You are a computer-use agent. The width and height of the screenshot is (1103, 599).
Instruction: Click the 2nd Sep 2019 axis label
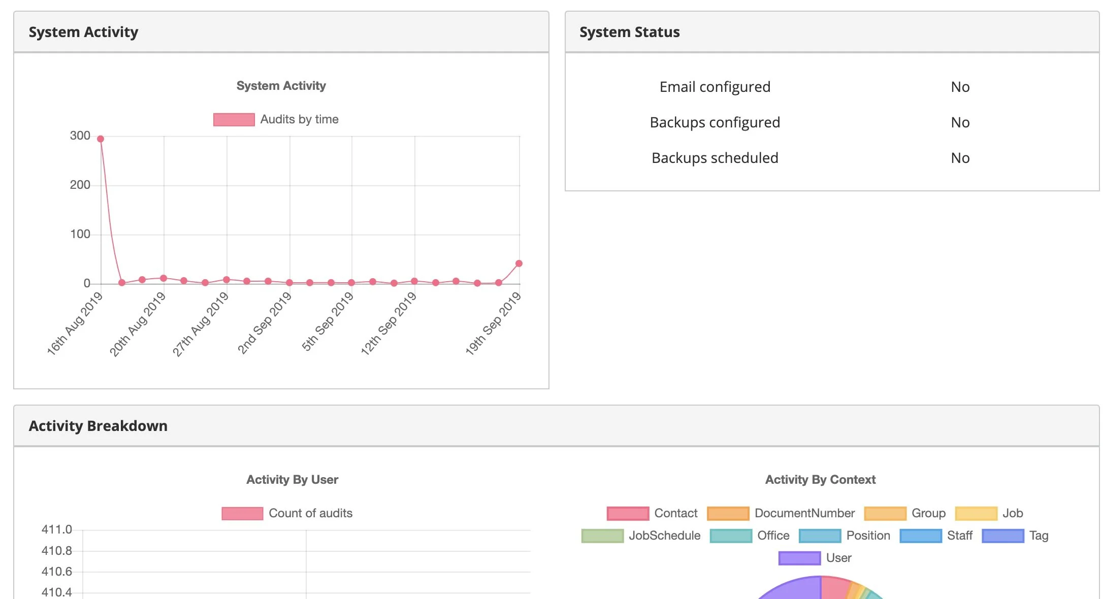tap(265, 323)
